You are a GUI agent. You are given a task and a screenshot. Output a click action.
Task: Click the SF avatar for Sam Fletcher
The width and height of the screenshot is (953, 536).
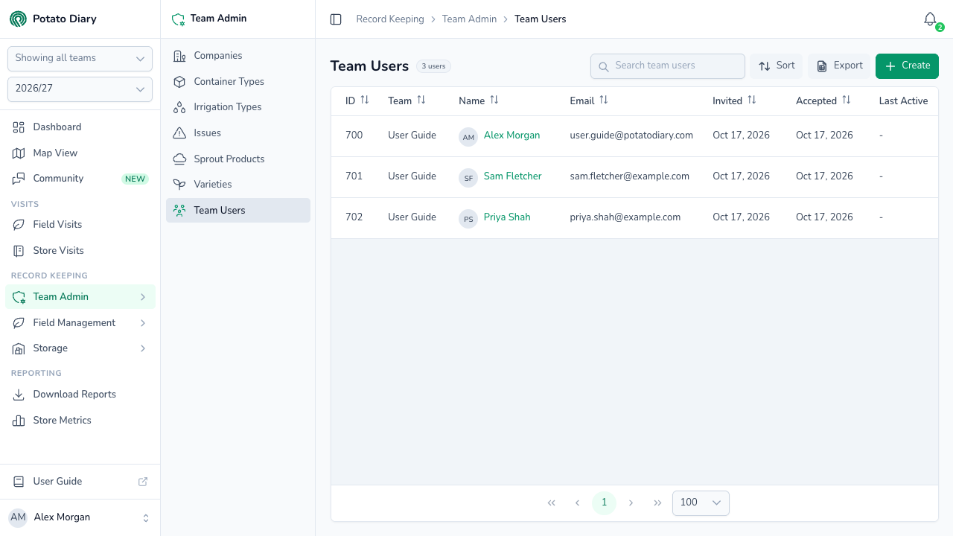468,178
